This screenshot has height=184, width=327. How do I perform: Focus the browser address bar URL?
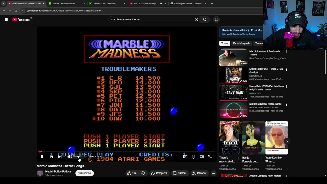click(65, 11)
